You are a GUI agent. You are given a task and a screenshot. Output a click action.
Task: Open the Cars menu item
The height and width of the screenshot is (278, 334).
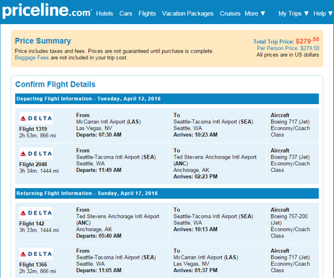(126, 13)
